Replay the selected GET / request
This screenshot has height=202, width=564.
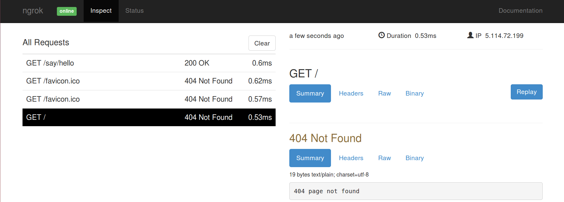point(527,92)
